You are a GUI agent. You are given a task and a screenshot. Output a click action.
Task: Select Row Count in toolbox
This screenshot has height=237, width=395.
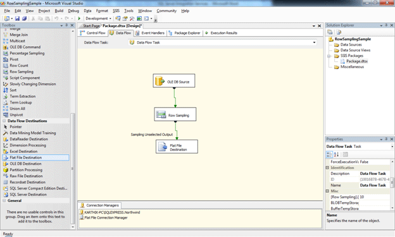point(19,66)
